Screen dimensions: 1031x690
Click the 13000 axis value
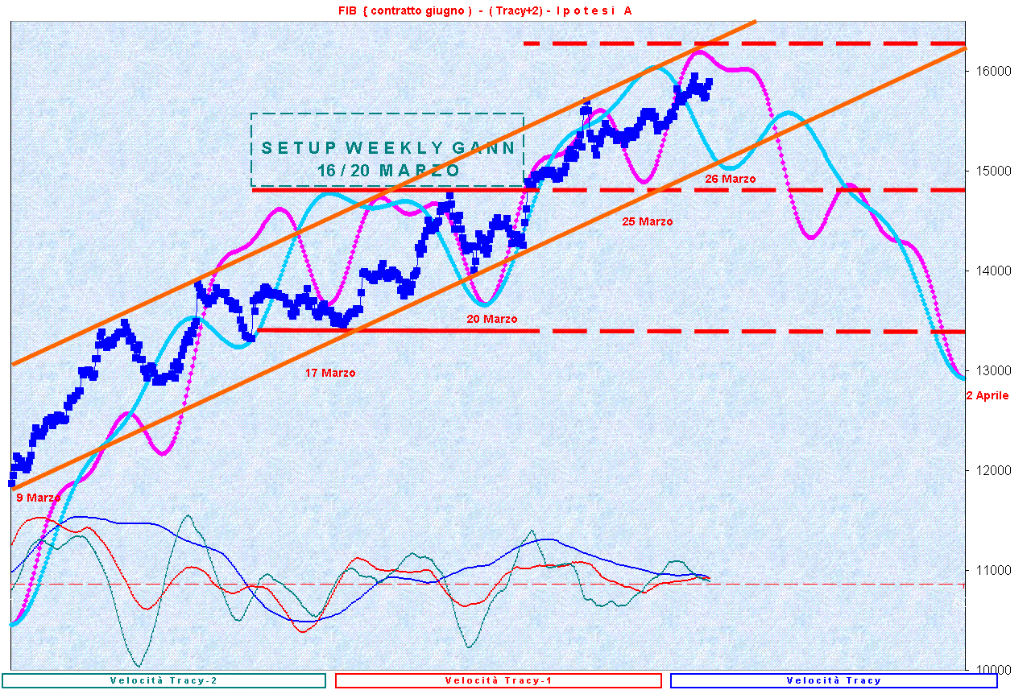point(994,370)
